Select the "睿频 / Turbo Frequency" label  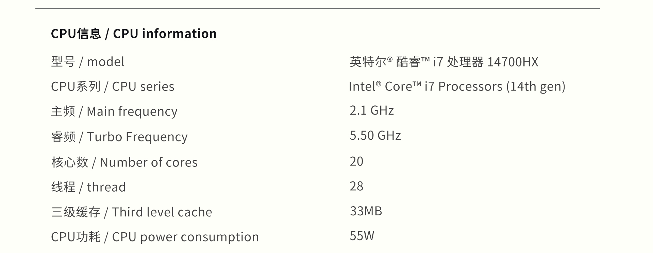119,137
